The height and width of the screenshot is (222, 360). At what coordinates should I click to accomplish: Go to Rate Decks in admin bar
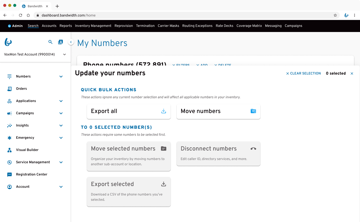point(224,26)
